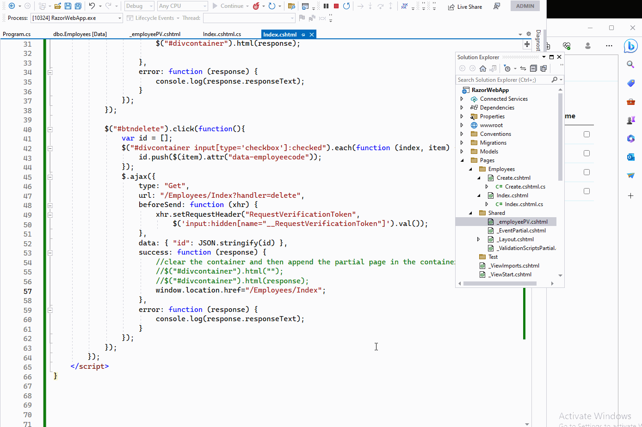
Task: Click the Undo arrow icon
Action: [92, 6]
